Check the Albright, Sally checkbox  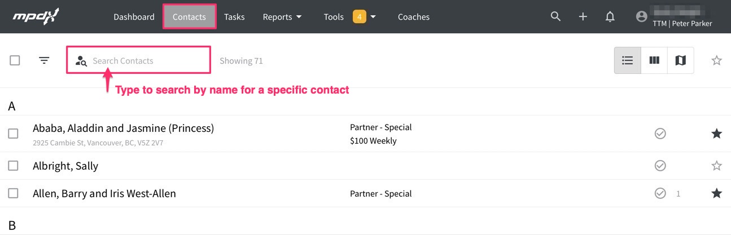pos(14,166)
